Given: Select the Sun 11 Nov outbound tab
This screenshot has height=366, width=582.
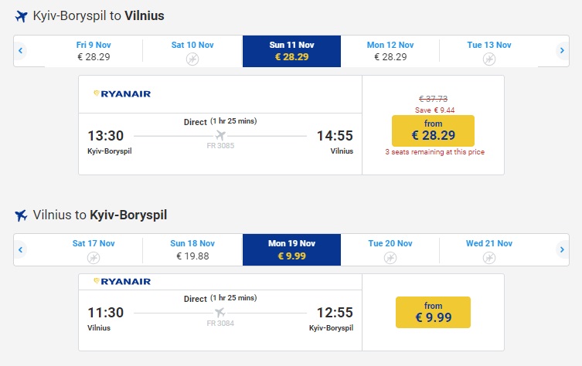Looking at the screenshot, I should 291,51.
